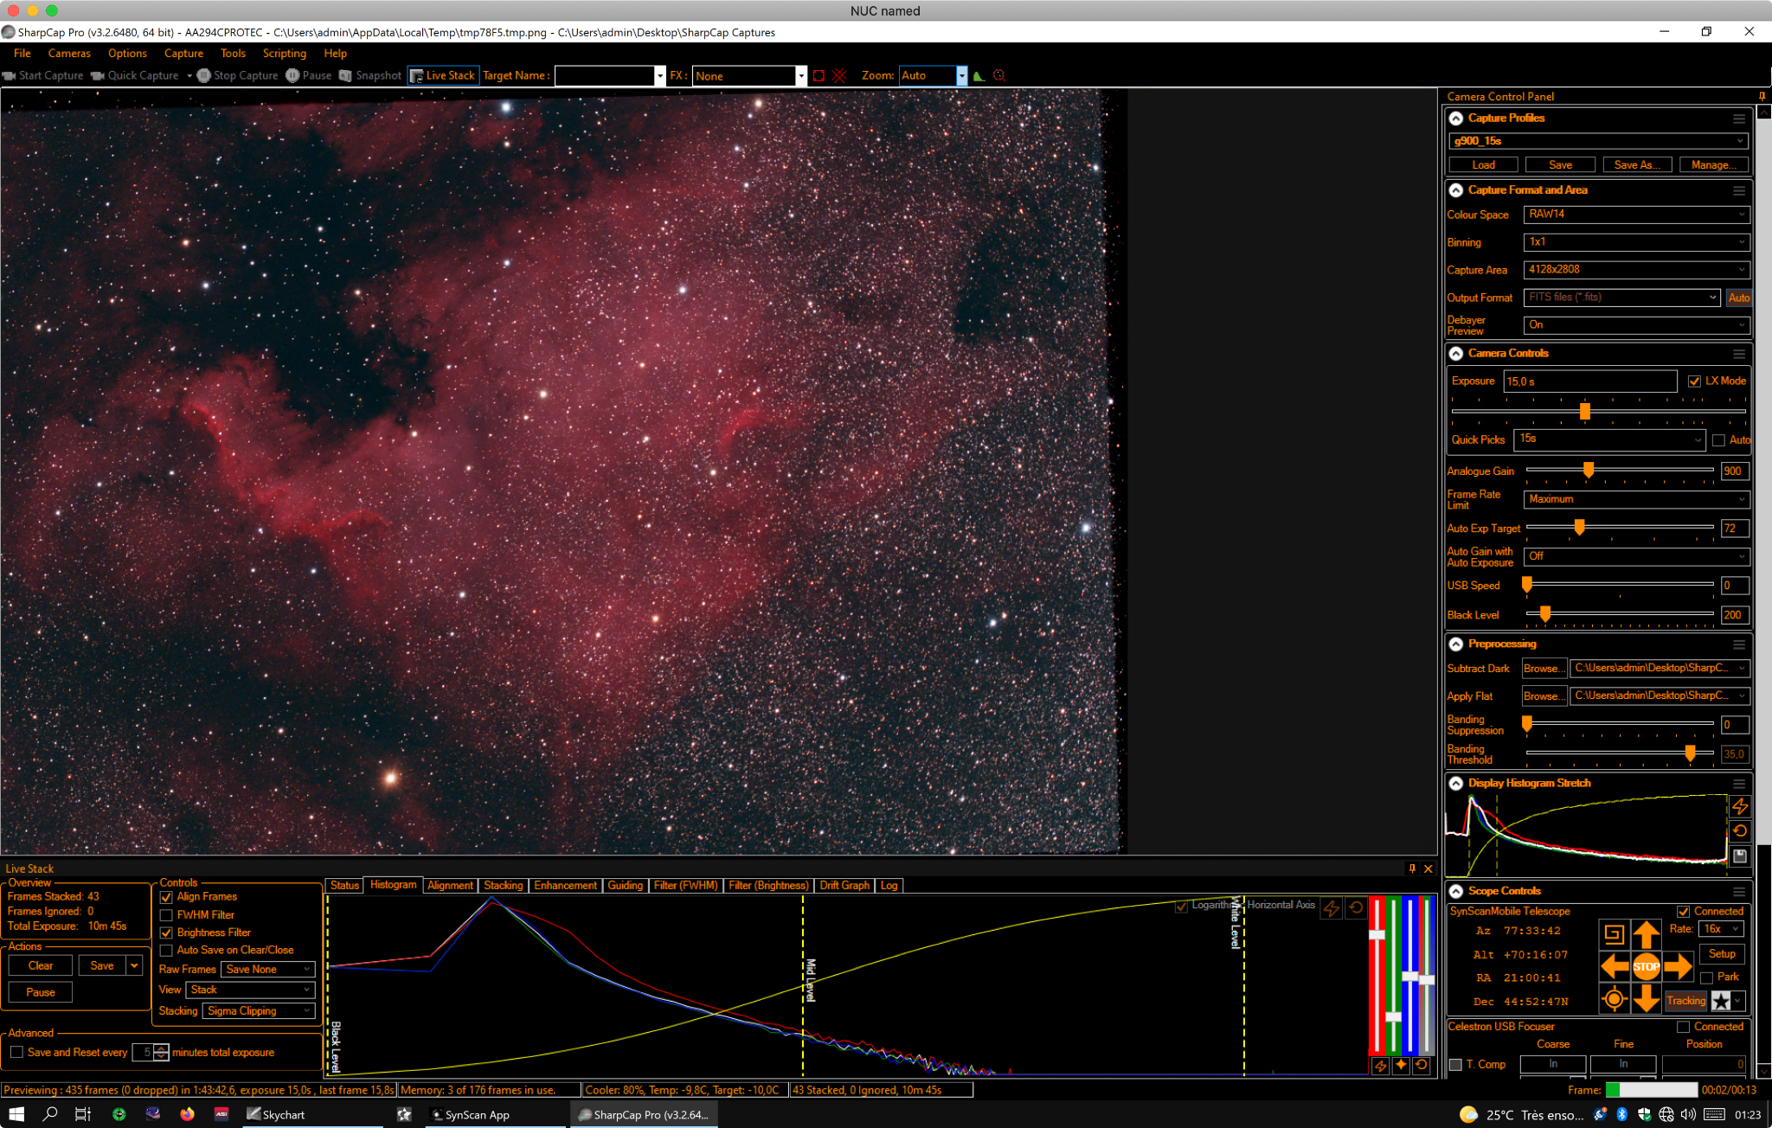
Task: Open the Stacking dropdown Sigma Clipping
Action: [x=259, y=1011]
